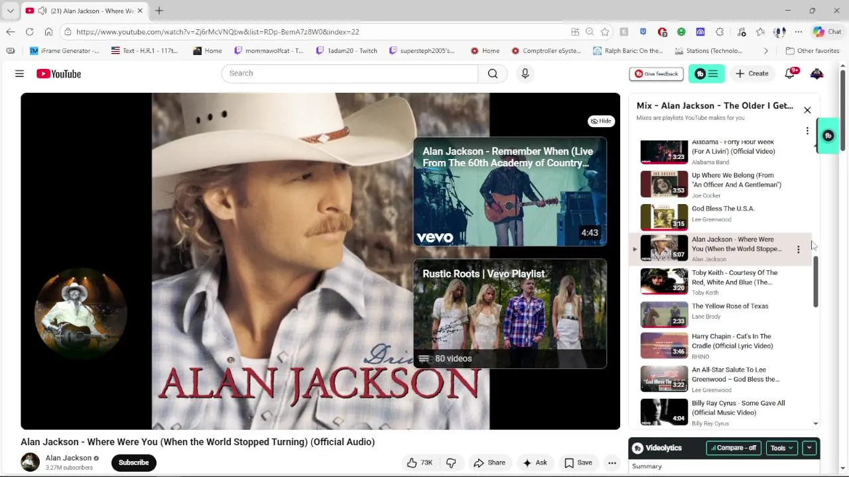Open more actions ellipsis below video
849x477 pixels.
click(x=612, y=463)
